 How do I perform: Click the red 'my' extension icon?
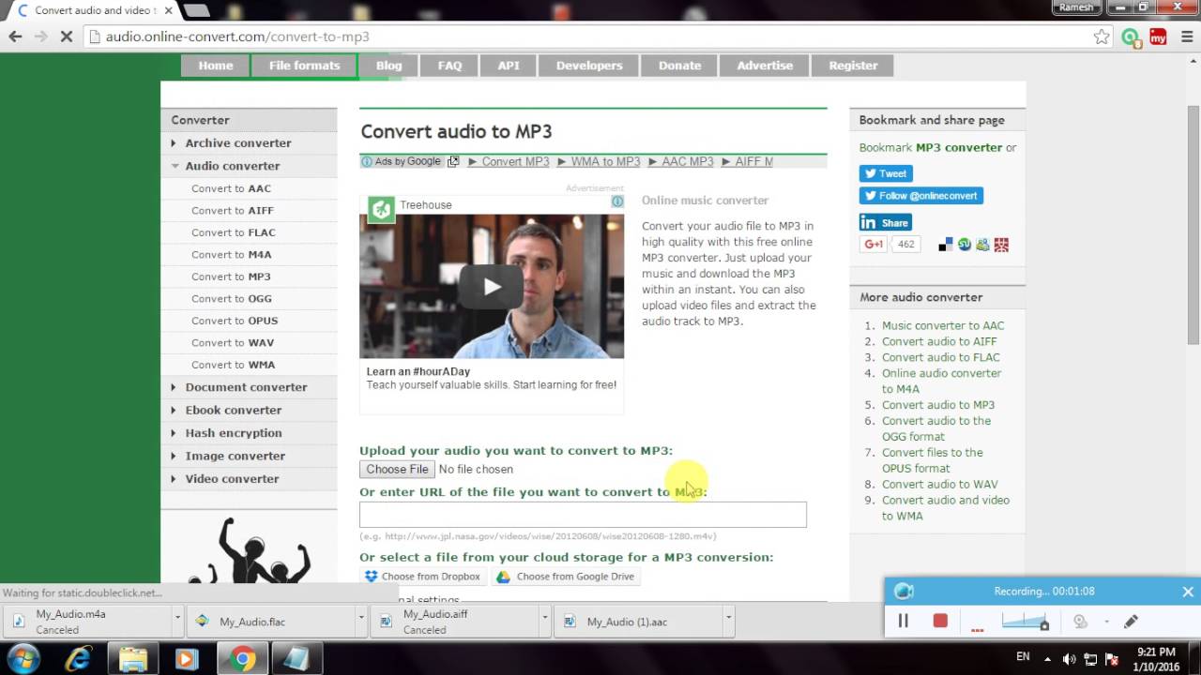(x=1158, y=37)
